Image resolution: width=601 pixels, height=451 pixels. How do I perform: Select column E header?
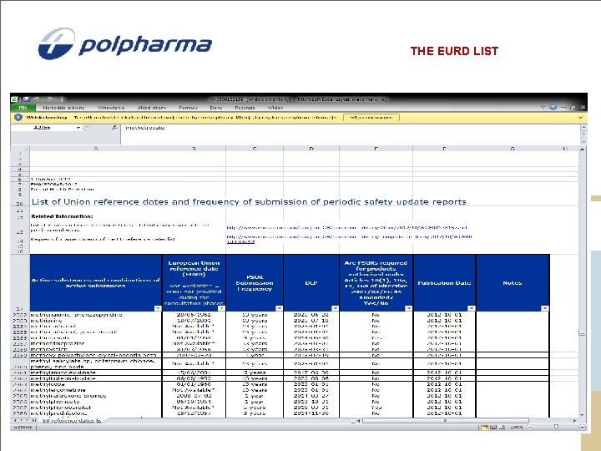[376, 149]
